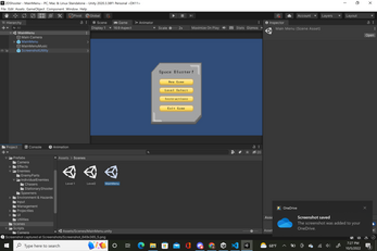
Task: Click the Project panel search field
Action: 187,152
